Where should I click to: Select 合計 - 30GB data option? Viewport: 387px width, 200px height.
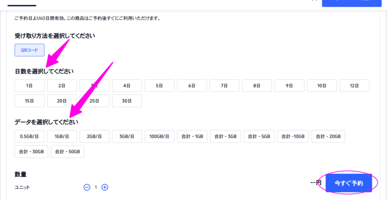point(31,151)
